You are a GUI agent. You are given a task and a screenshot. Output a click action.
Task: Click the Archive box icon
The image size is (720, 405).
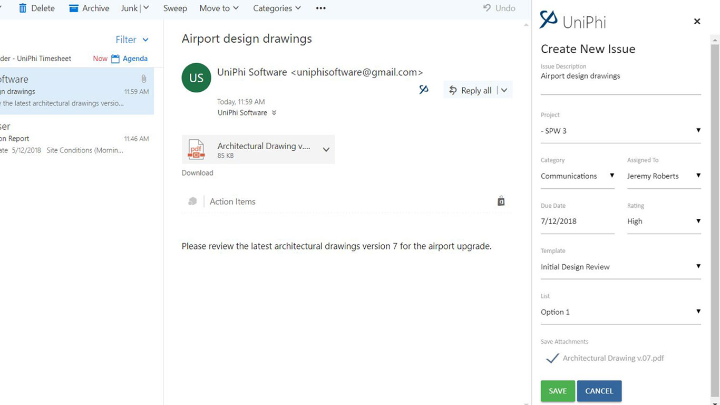coord(74,8)
